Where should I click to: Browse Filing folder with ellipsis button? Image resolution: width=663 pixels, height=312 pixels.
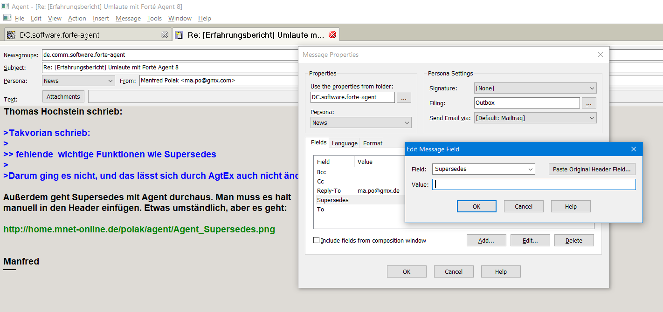589,103
